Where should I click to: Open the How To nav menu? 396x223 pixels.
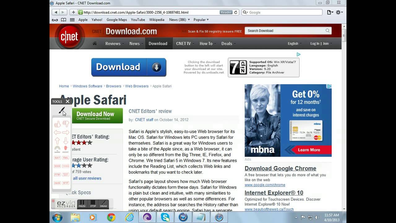point(208,44)
